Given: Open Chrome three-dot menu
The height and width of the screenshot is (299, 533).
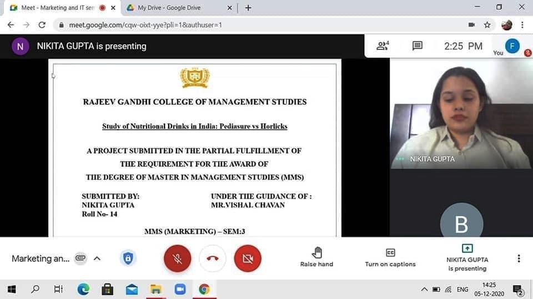Looking at the screenshot, I should (522, 25).
